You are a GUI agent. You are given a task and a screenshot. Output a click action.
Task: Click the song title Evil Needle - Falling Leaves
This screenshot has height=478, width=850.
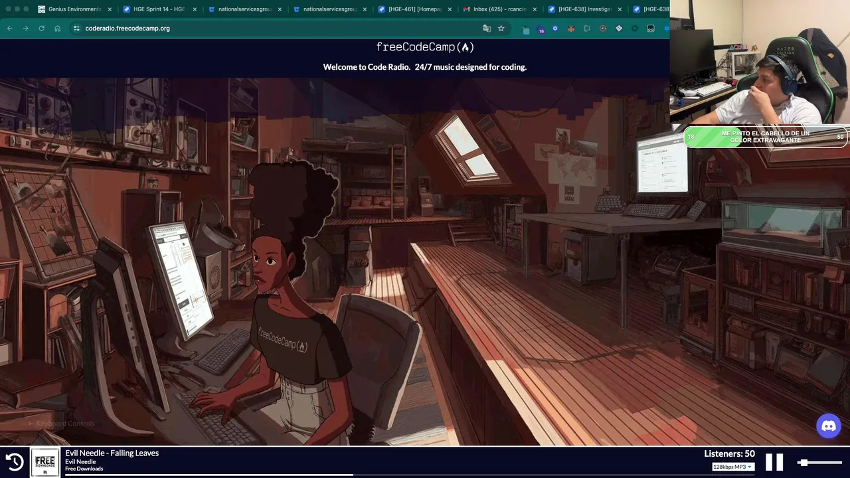pos(112,453)
